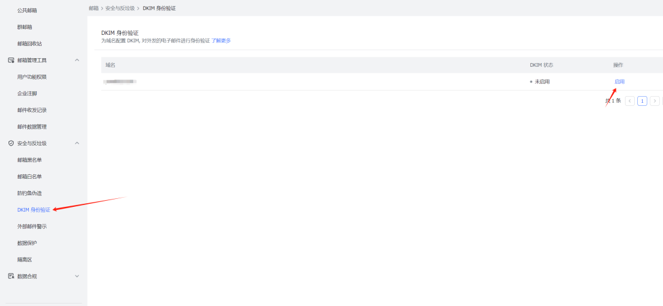Enable DKIM via the 启用 link

pos(619,81)
